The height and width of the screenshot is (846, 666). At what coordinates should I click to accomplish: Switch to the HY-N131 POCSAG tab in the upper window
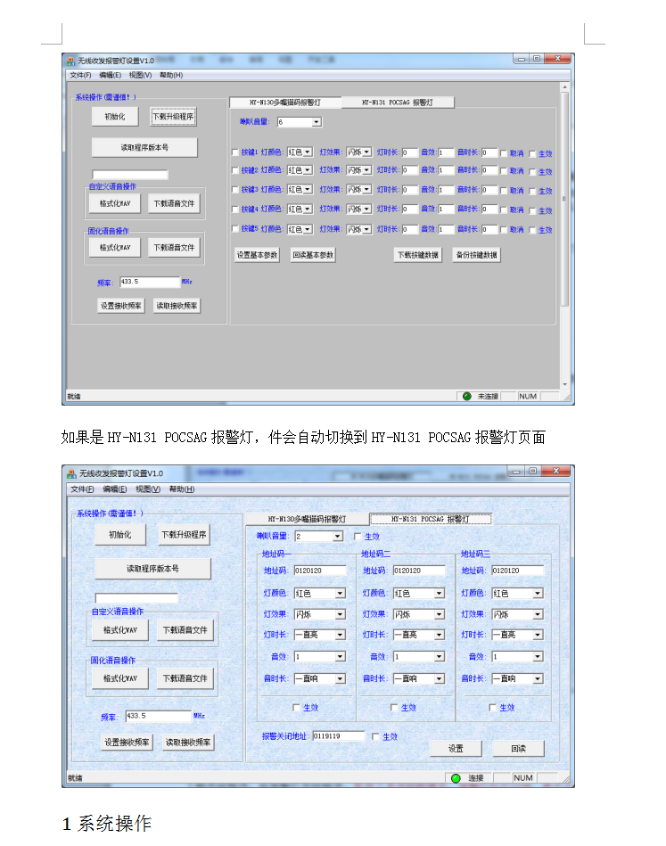[x=397, y=103]
